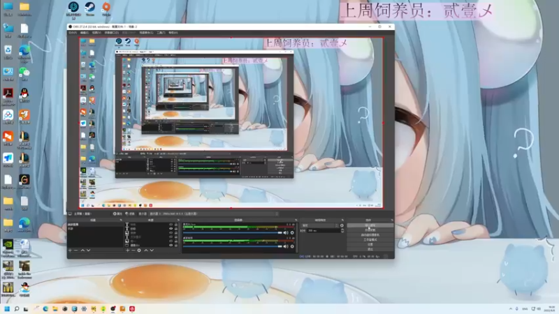Select the first scene in Scenes list
Image resolution: width=559 pixels, height=314 pixels.
click(x=95, y=224)
